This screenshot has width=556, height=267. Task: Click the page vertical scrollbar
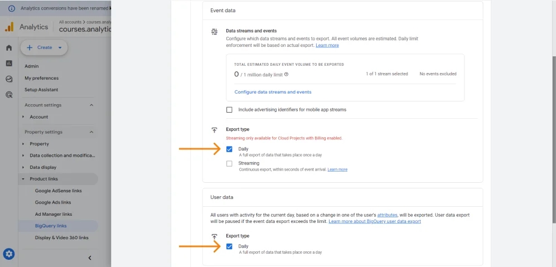point(554,140)
